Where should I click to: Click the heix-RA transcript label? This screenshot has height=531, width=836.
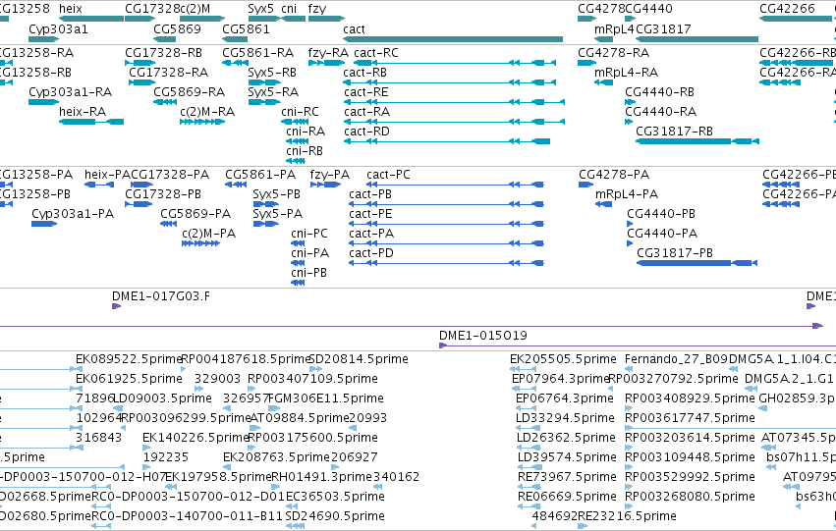83,112
